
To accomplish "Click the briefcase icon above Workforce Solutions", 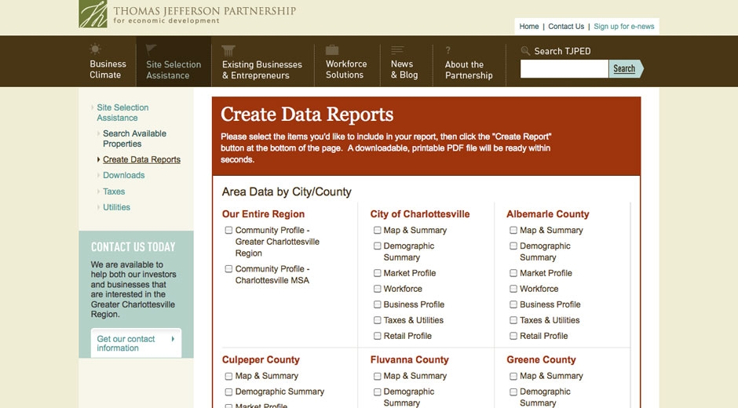I will [x=332, y=49].
